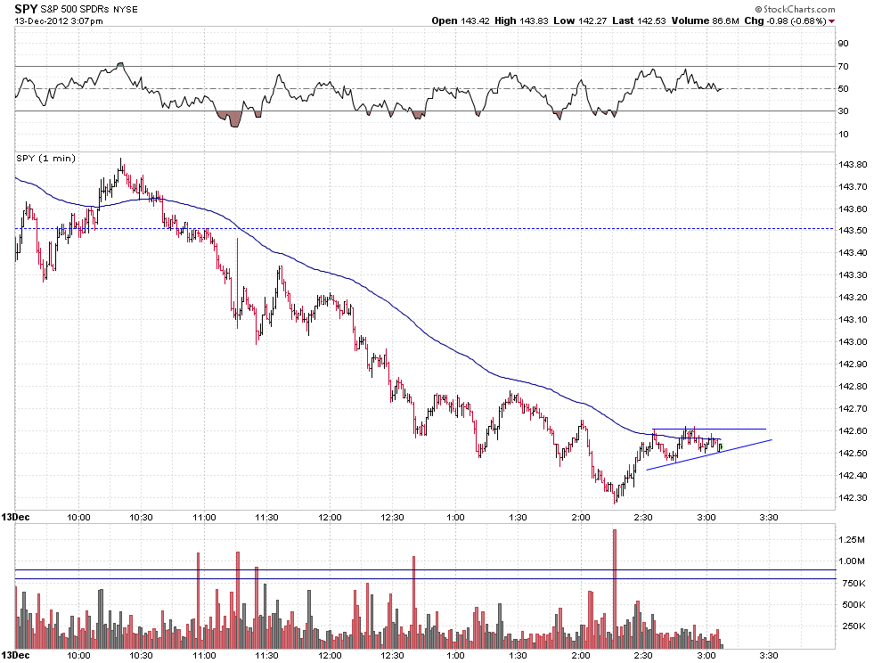Screen dimensions: 882x663
Task: Click the 250K volume axis label
Action: pos(852,626)
